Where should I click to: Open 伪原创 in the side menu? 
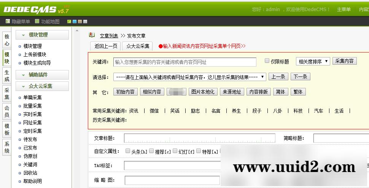pos(30,156)
